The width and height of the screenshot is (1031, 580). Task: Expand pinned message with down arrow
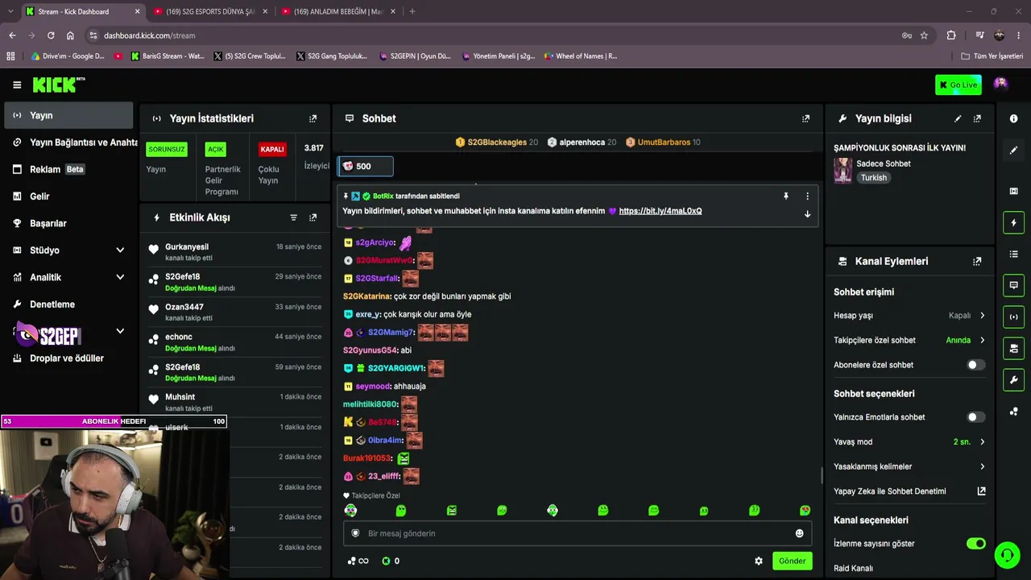click(807, 214)
